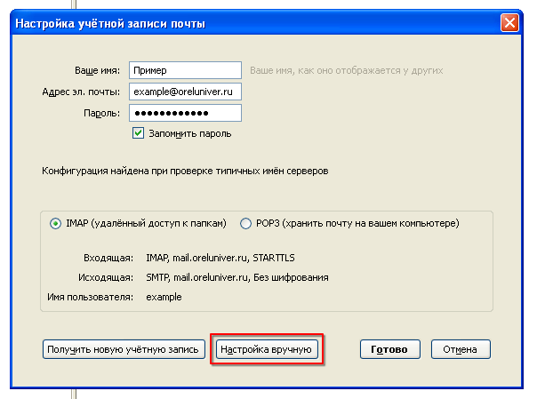Click the "Пароль:" field label
The image size is (537, 399).
click(103, 113)
